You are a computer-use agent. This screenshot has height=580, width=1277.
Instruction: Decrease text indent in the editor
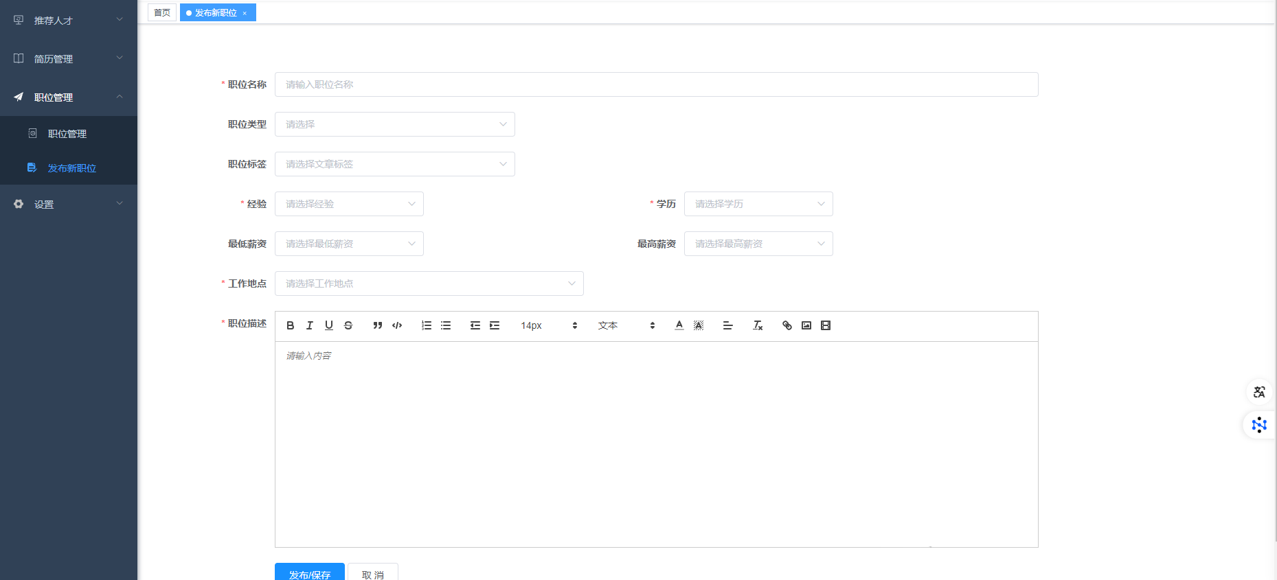click(x=475, y=325)
